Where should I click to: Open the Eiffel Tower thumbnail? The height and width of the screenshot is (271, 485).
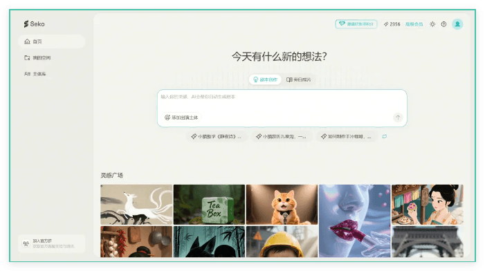coord(428,242)
